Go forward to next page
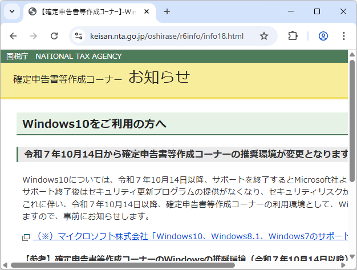357x270 pixels. [34, 36]
